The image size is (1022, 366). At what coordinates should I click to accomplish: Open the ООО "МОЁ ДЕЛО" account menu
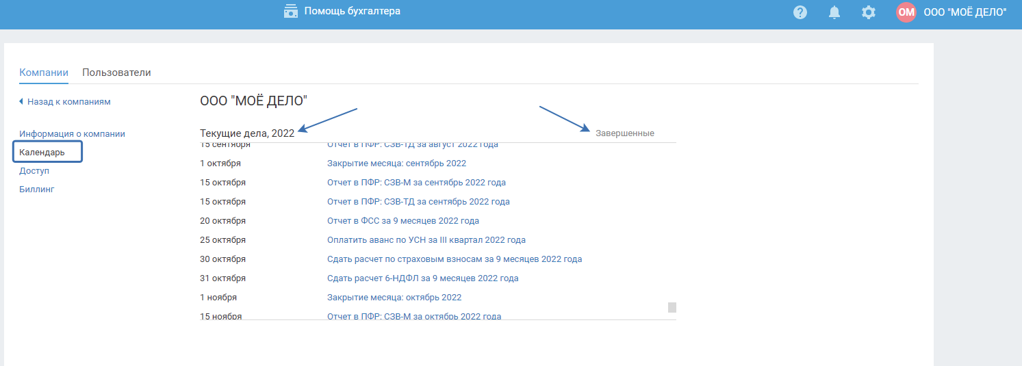(965, 12)
